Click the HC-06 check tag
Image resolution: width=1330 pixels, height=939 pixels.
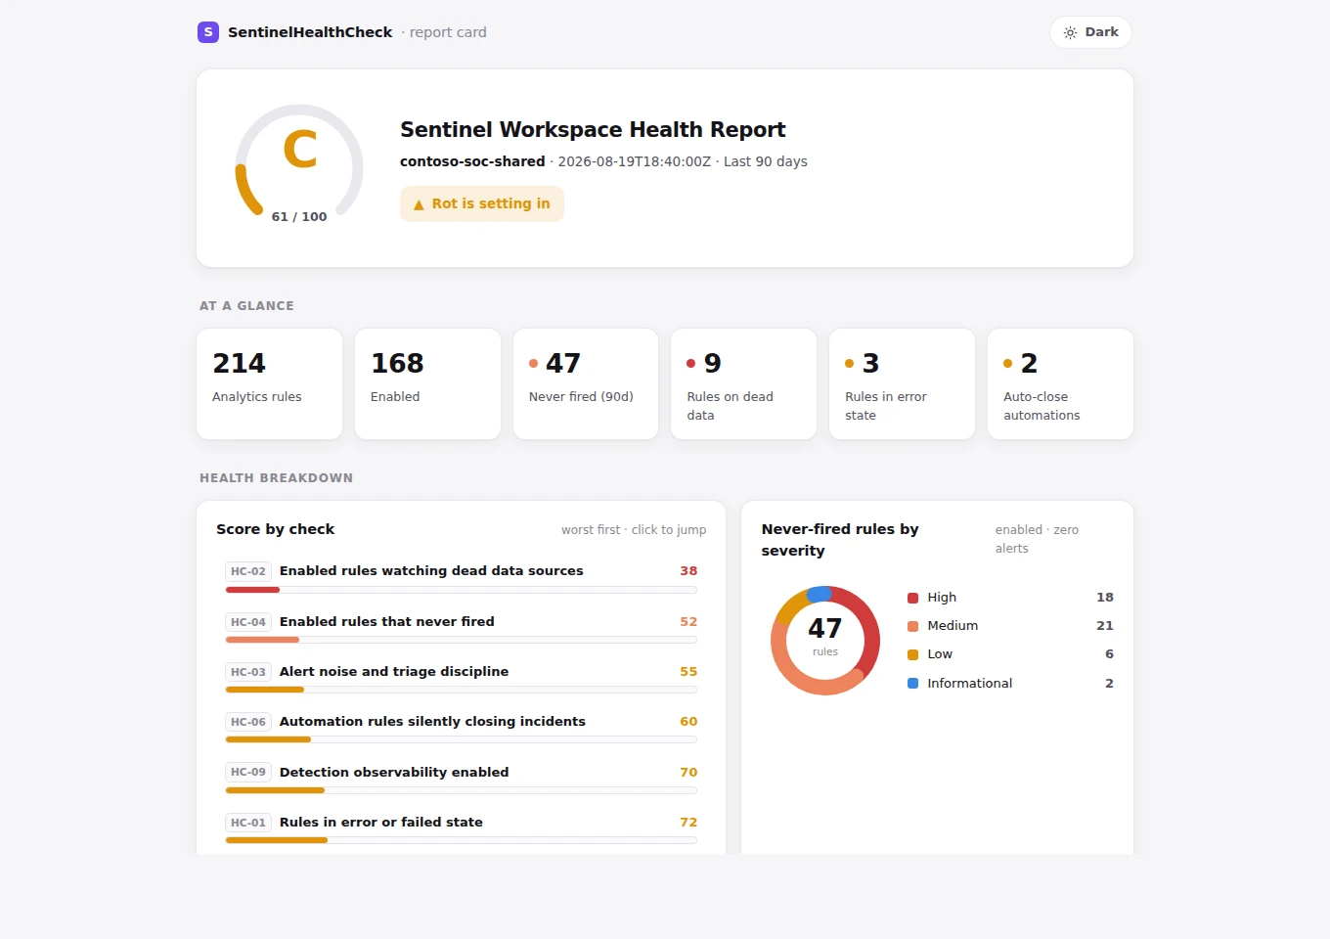coord(248,722)
